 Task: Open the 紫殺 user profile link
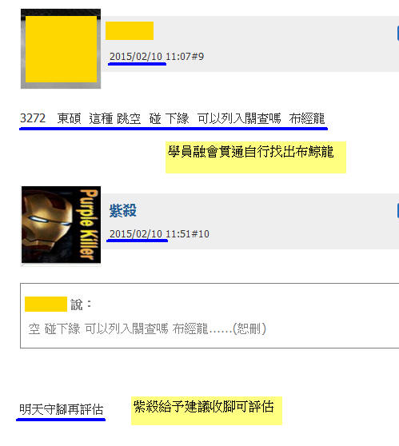point(123,211)
